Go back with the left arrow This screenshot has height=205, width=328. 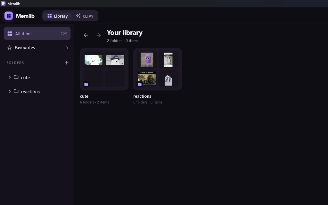pos(86,35)
